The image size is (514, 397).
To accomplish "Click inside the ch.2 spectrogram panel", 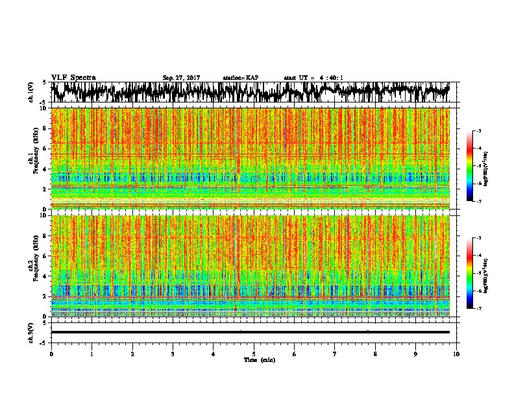I will coord(250,266).
